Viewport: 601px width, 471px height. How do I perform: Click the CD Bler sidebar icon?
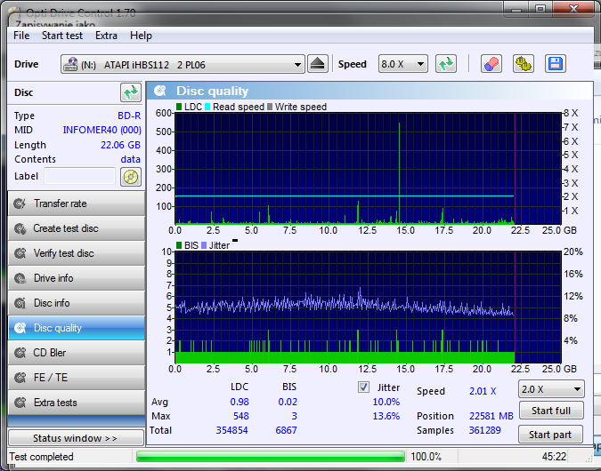[x=20, y=353]
